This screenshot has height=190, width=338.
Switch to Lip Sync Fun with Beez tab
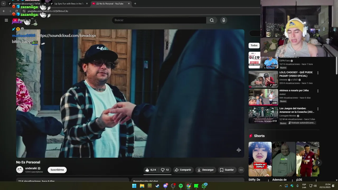[69, 4]
